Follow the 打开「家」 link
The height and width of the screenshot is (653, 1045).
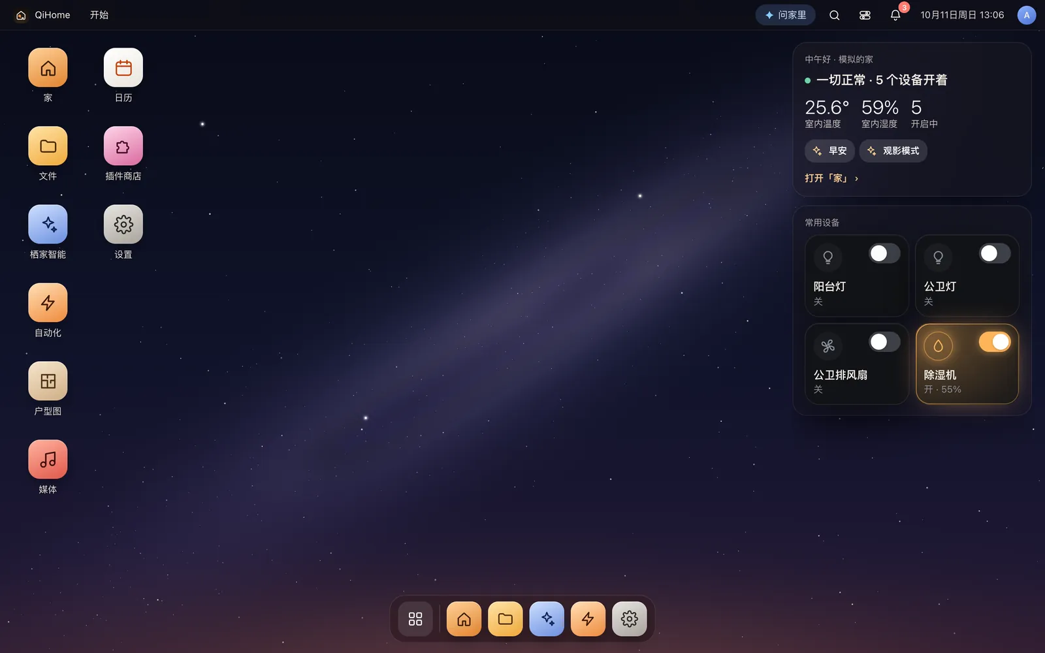tap(831, 178)
